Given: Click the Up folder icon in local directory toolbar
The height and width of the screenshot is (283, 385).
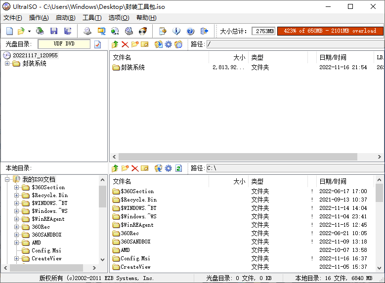Looking at the screenshot, I should [x=115, y=168].
